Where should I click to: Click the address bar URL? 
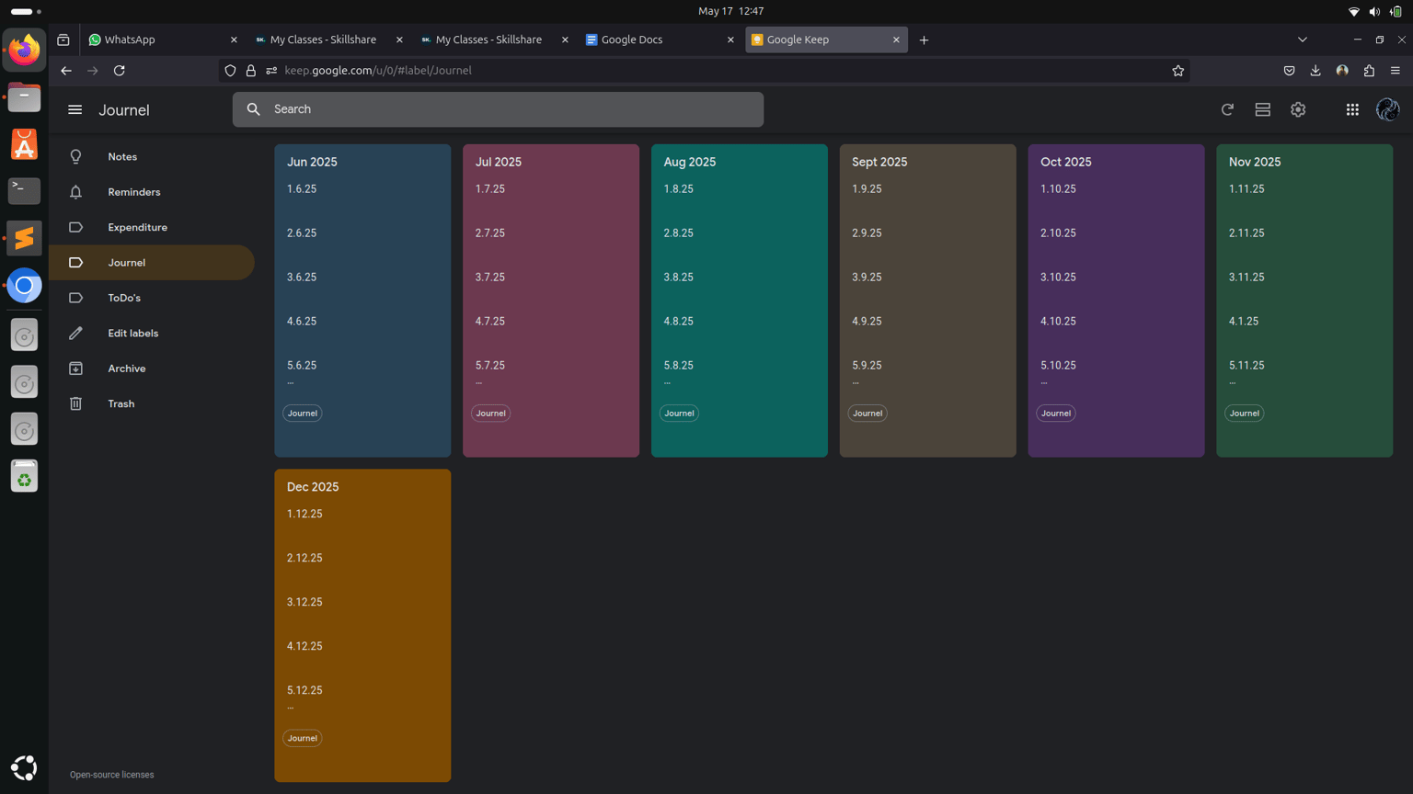coord(378,71)
